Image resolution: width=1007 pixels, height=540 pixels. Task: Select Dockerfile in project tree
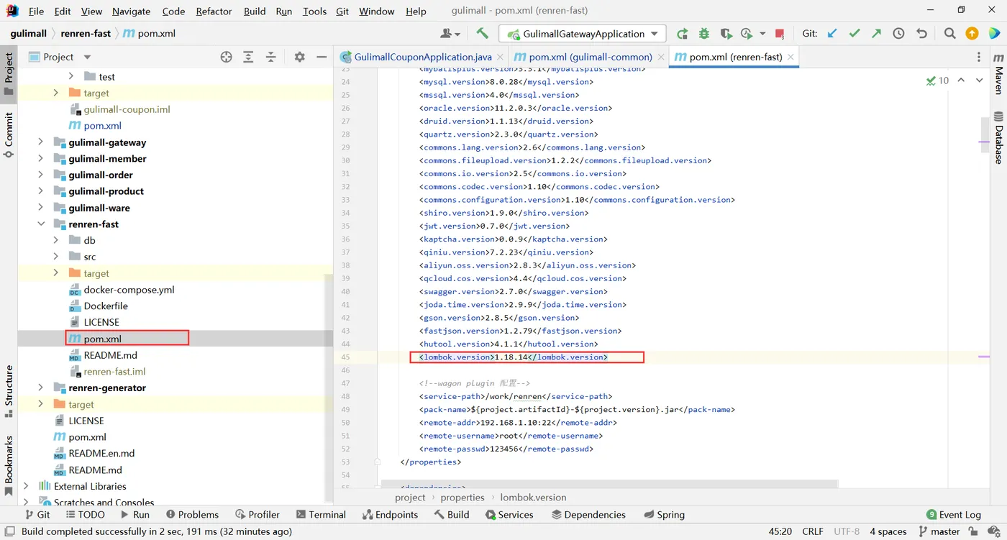pyautogui.click(x=106, y=306)
